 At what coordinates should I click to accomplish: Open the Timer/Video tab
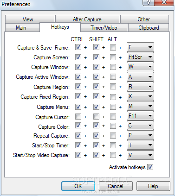point(104,28)
